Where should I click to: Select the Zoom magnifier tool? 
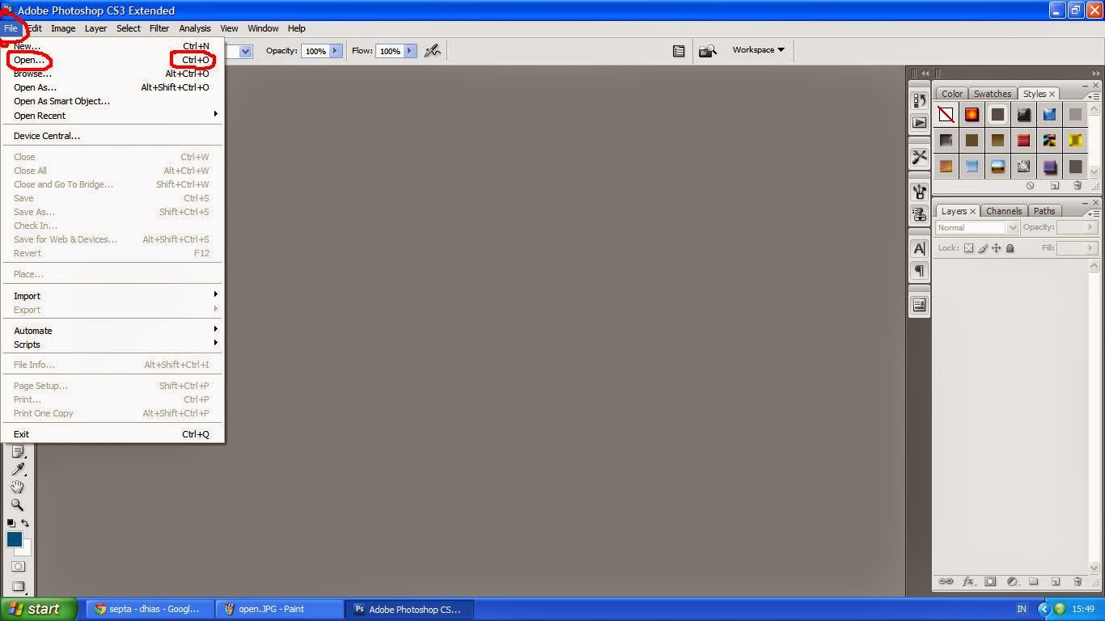click(18, 505)
